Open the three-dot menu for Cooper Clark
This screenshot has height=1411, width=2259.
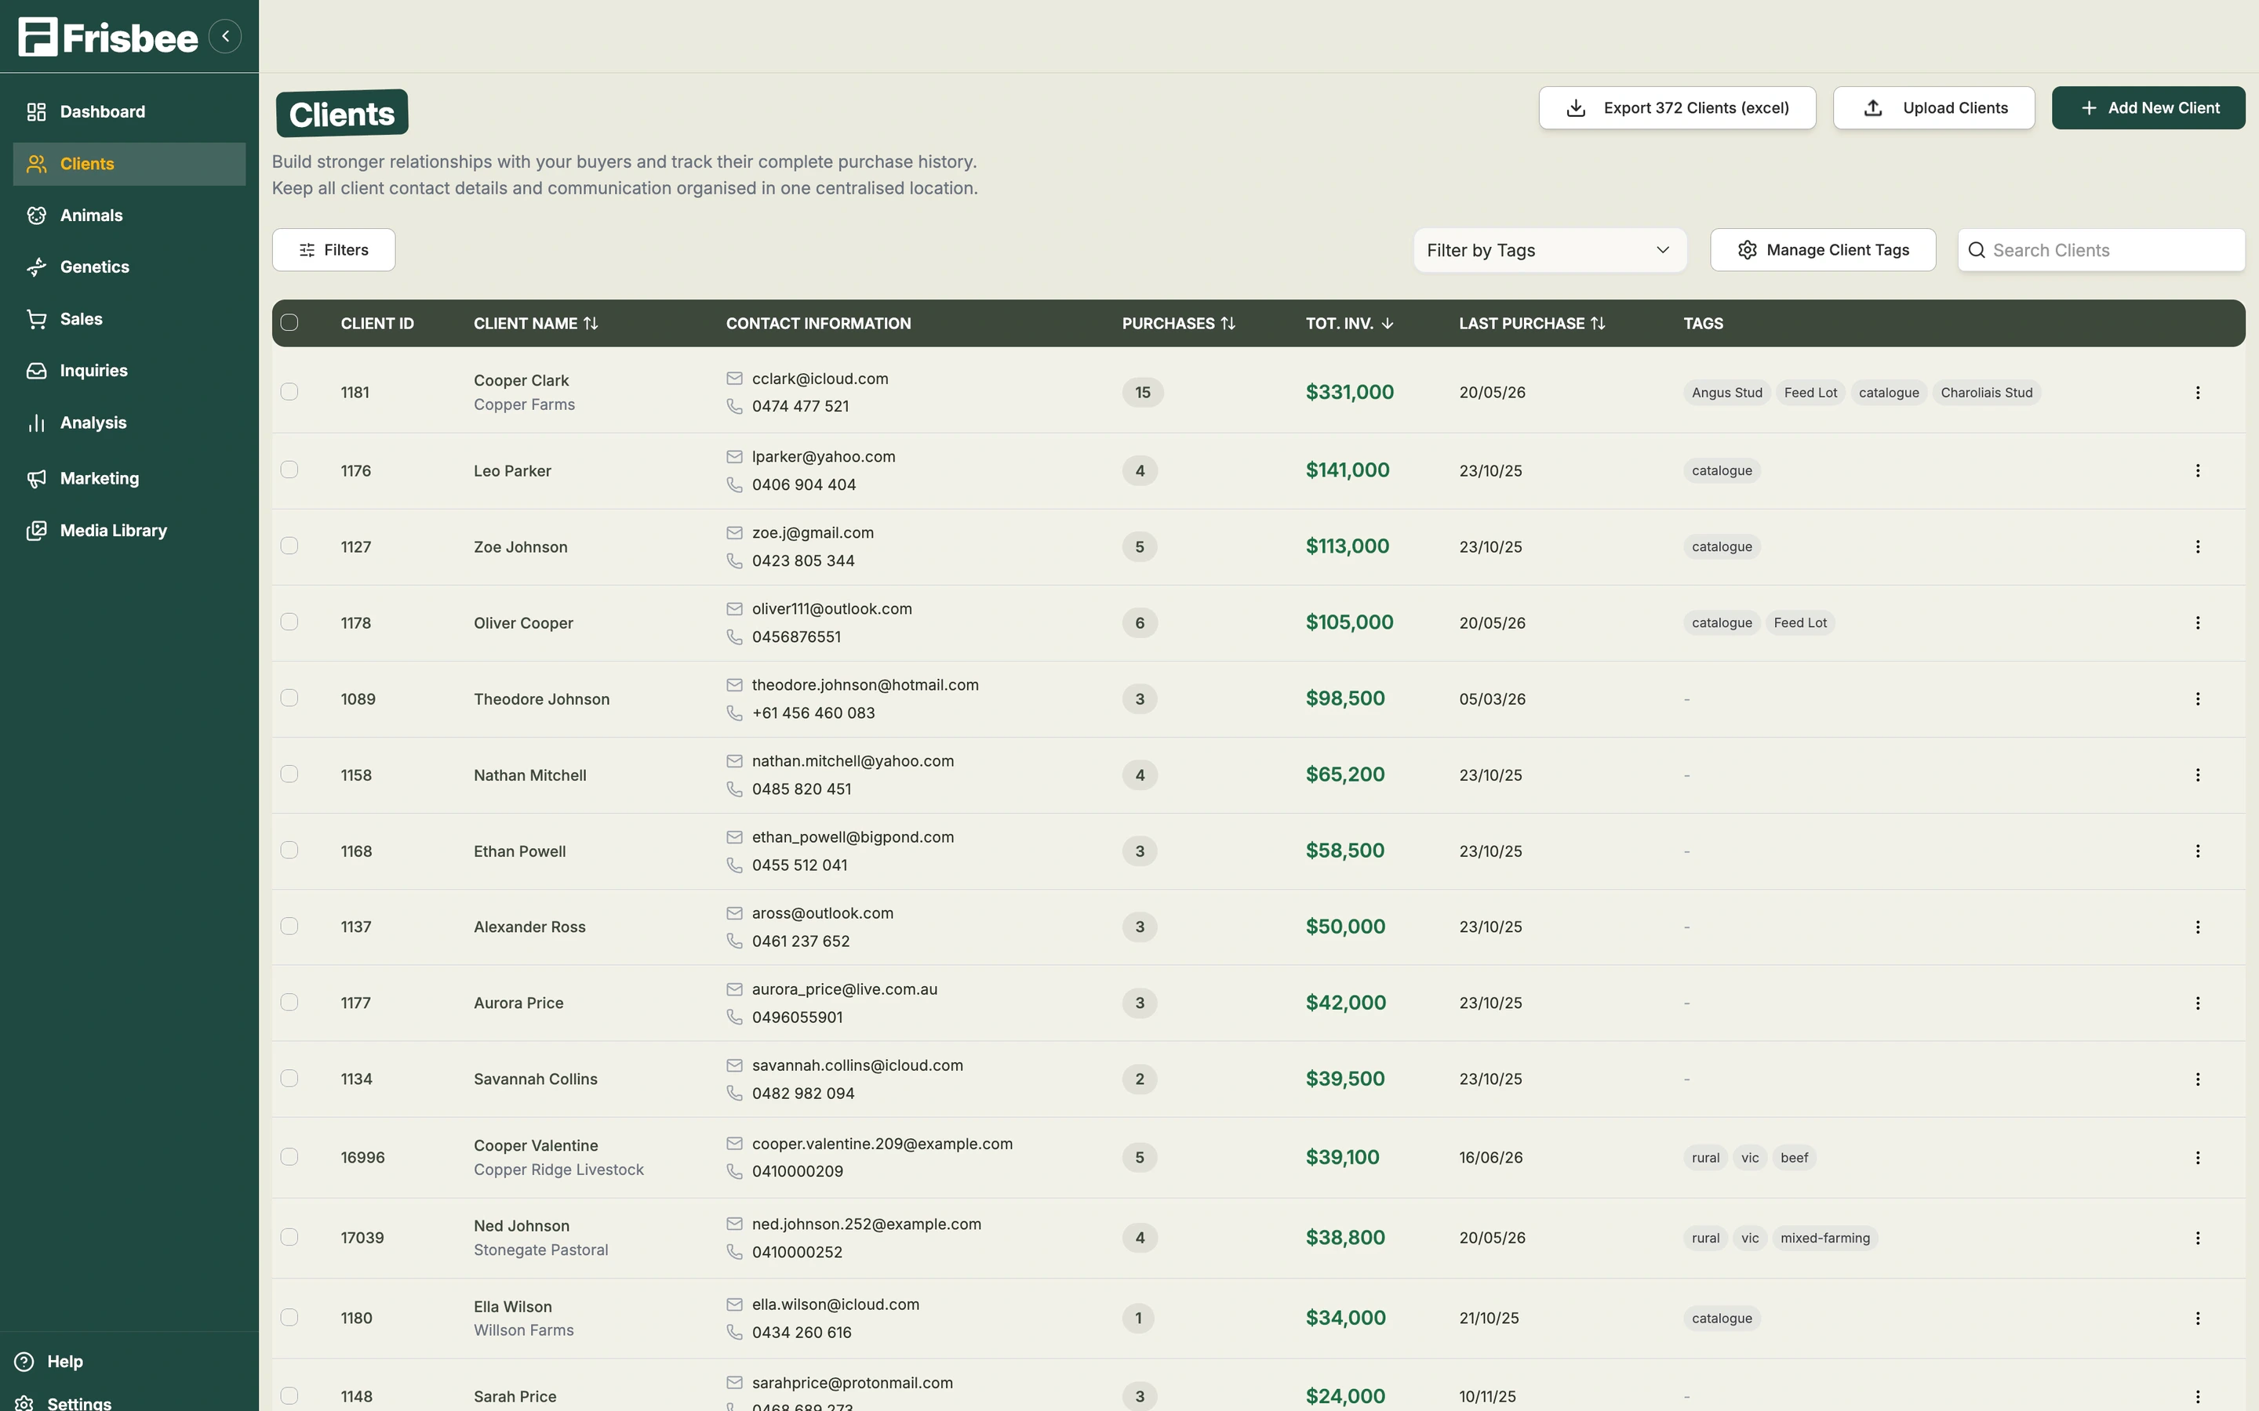pyautogui.click(x=2197, y=393)
